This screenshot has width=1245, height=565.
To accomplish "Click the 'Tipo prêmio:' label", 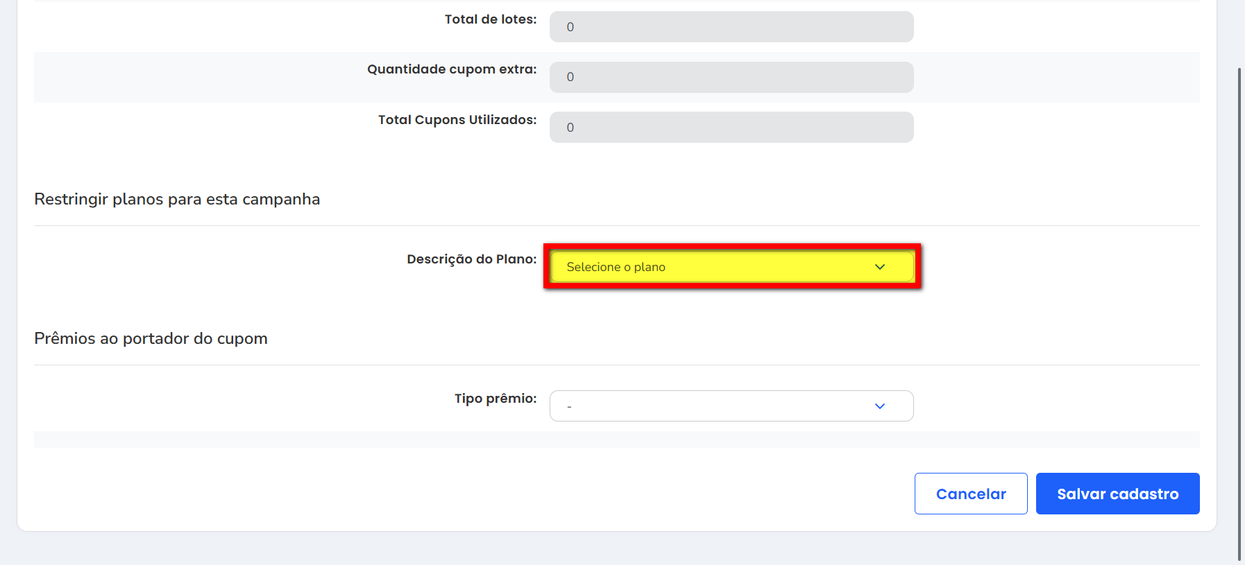I will coord(495,399).
